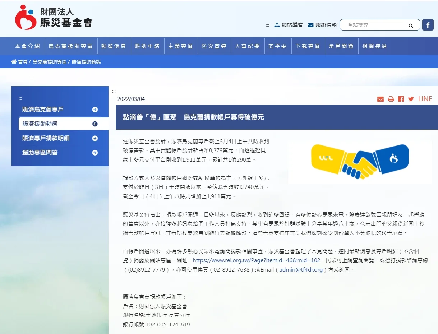Go to 首頁 in the breadcrumb
This screenshot has width=438, height=334.
pos(23,62)
